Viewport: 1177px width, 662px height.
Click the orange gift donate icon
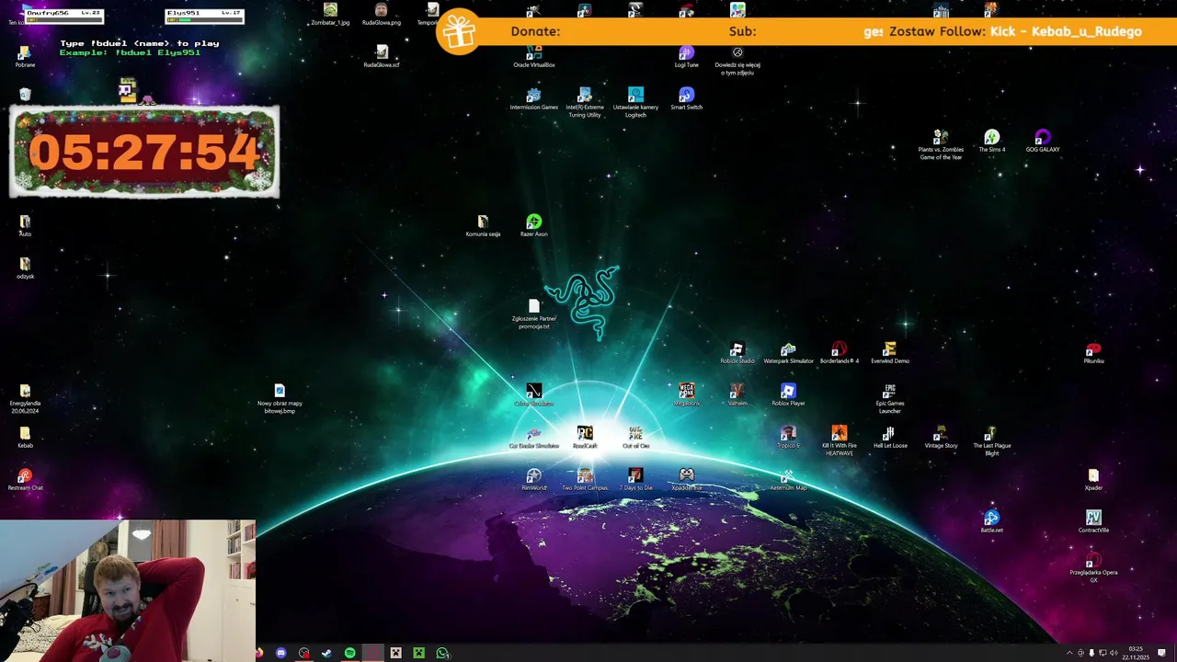click(x=458, y=31)
